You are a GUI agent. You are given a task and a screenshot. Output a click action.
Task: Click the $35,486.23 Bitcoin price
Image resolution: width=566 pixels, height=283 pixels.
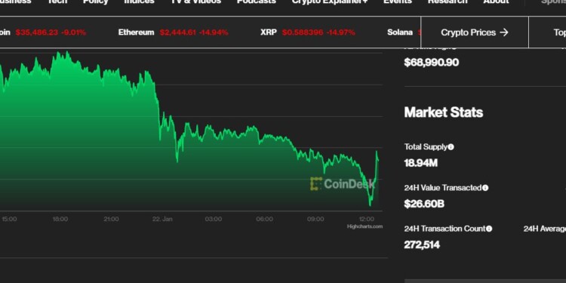pos(36,32)
